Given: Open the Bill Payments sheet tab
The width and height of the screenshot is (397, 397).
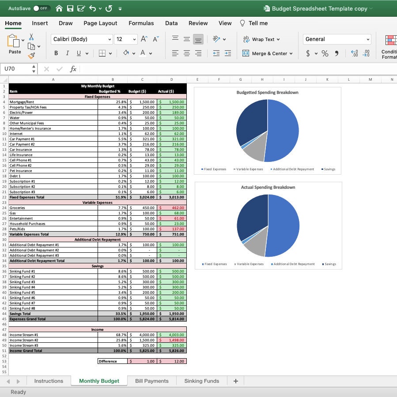Looking at the screenshot, I should (152, 381).
